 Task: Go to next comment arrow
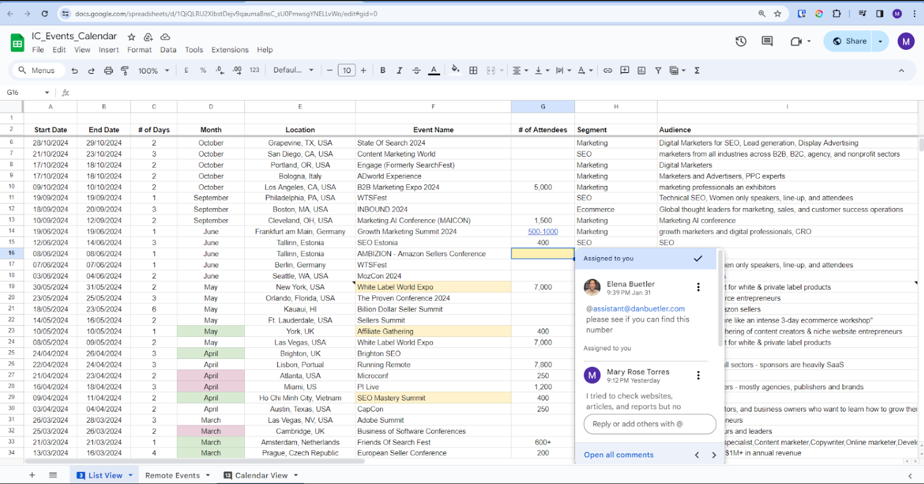714,455
